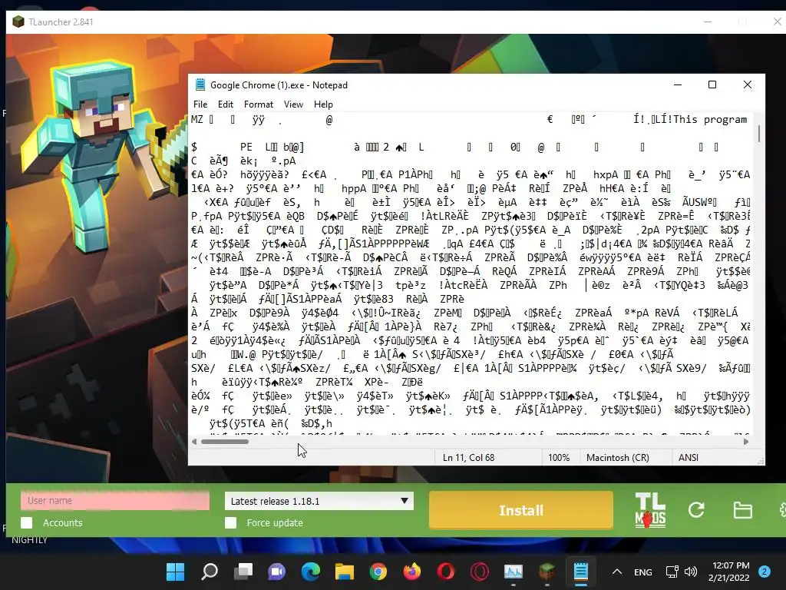The width and height of the screenshot is (786, 590).
Task: Click the MZ header text in Notepad
Action: click(197, 119)
